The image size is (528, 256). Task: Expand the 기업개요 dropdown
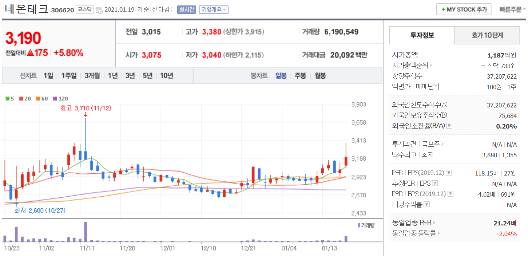pos(214,10)
